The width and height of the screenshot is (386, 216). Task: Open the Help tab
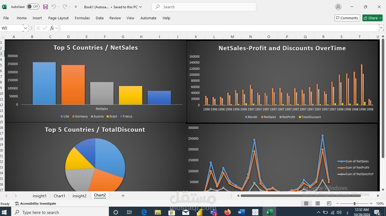coord(166,18)
